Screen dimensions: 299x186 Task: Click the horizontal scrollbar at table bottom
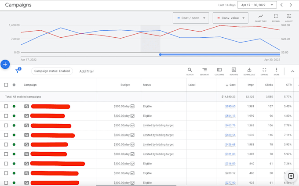pos(136,185)
